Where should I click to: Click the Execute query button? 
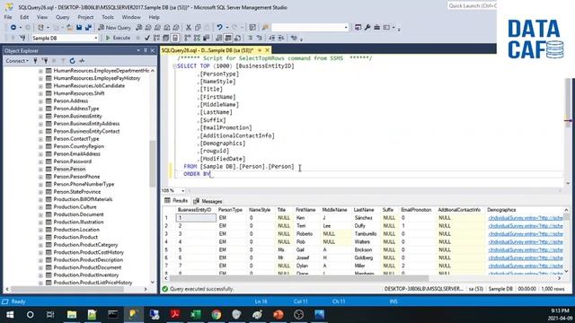coord(118,38)
